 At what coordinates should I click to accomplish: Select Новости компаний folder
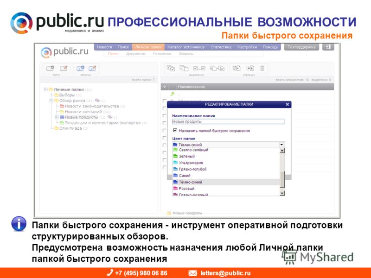83,112
